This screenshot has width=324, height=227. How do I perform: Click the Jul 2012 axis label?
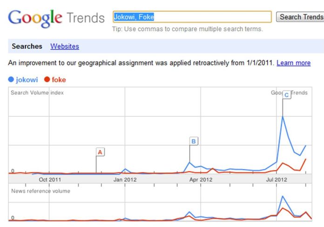tap(277, 179)
